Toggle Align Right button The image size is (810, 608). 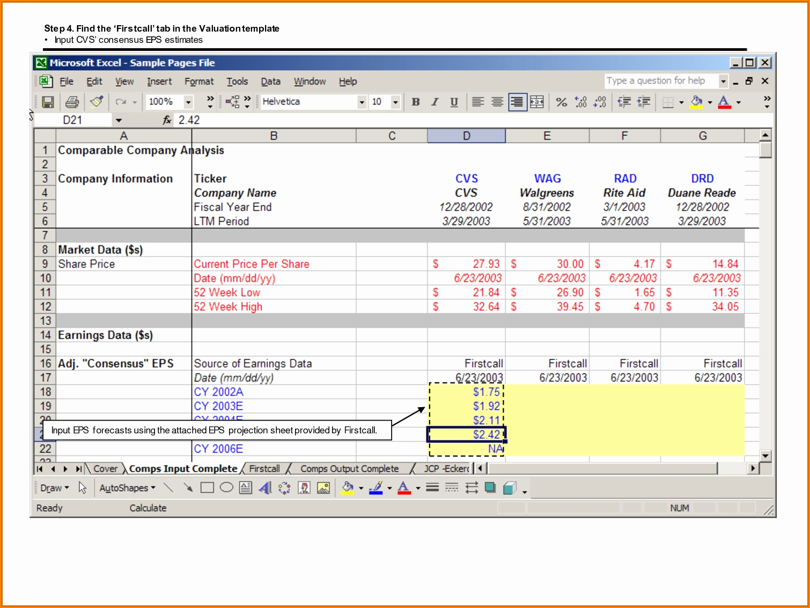click(x=517, y=102)
